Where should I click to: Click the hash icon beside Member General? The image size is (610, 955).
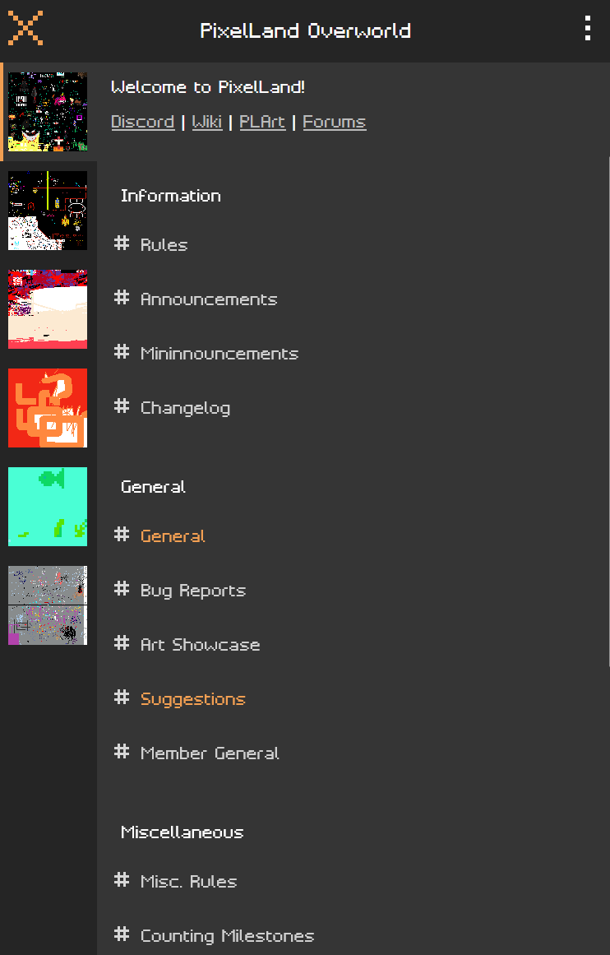(x=122, y=751)
